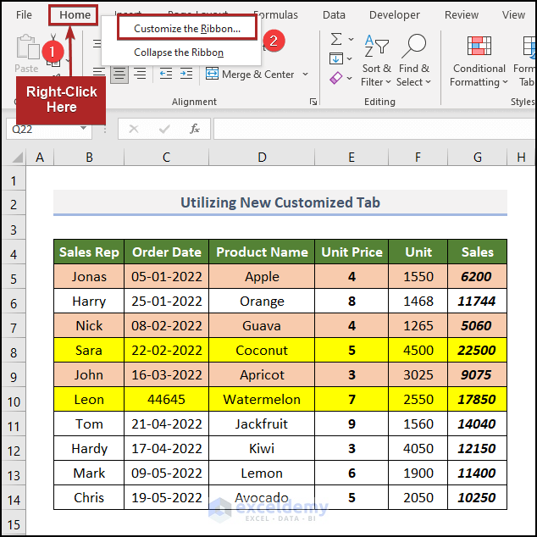Click cell containing Watermelon
This screenshot has height=537, width=537.
tap(262, 399)
